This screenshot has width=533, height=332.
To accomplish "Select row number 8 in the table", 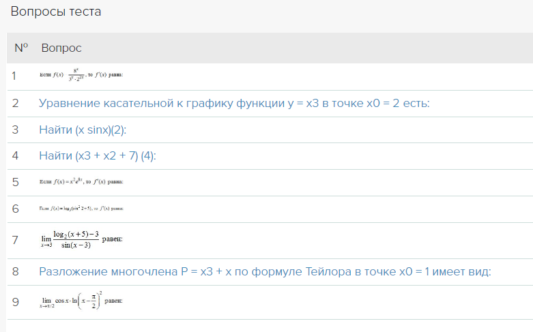I will [x=15, y=272].
